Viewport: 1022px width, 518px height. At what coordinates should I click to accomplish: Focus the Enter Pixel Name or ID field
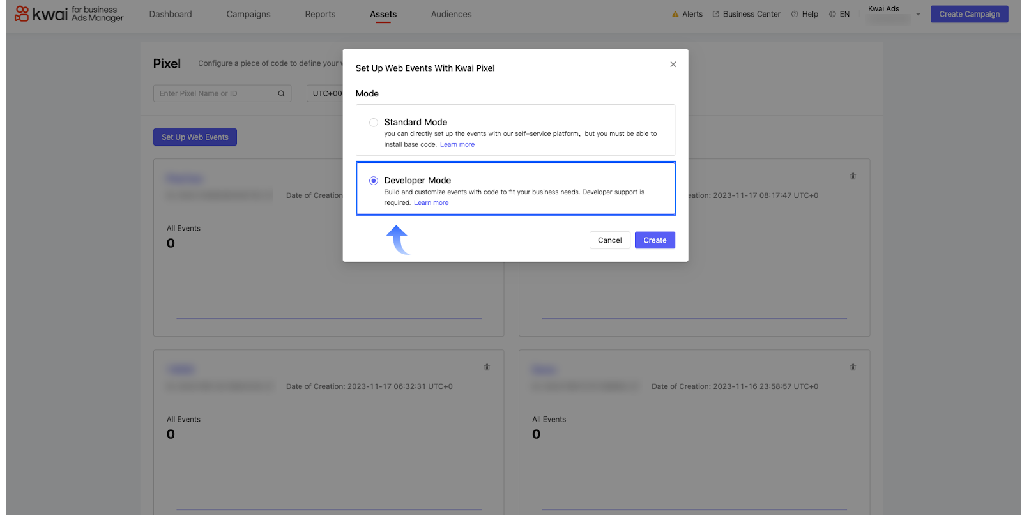(x=216, y=94)
